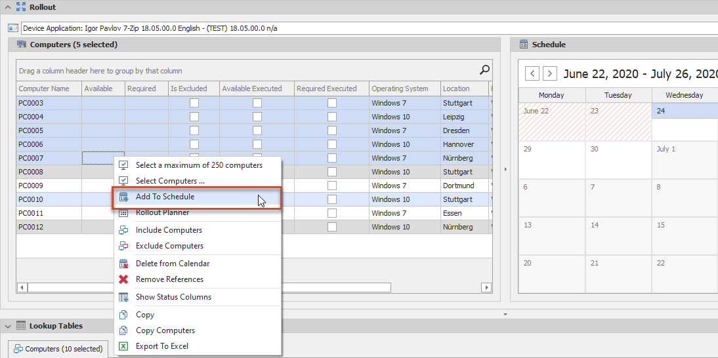Toggle Required Executed checkbox for PC0011
The width and height of the screenshot is (718, 358).
(x=332, y=213)
